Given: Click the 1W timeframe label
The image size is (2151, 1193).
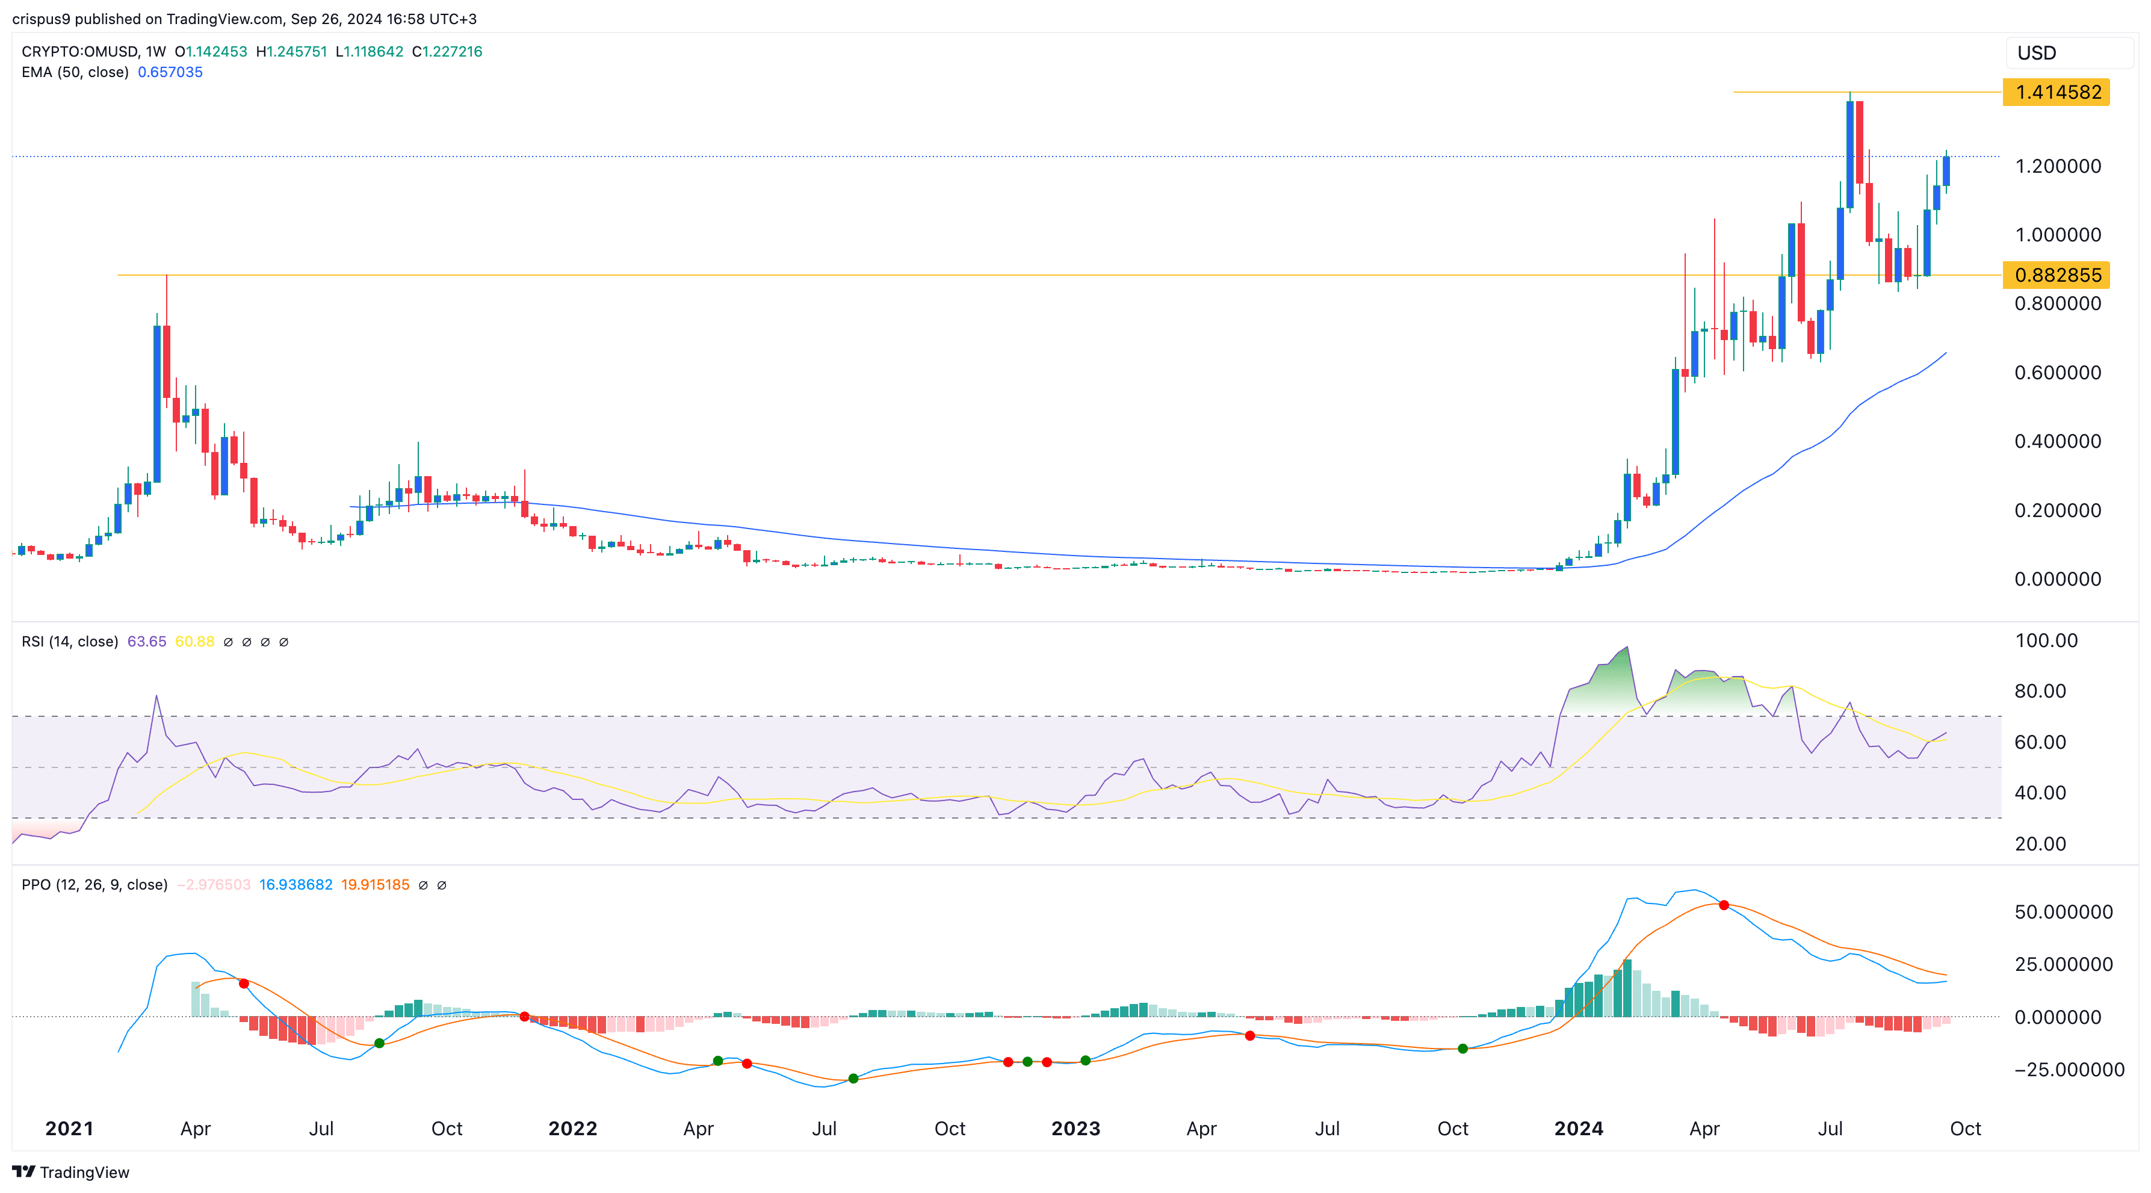Looking at the screenshot, I should click(155, 51).
